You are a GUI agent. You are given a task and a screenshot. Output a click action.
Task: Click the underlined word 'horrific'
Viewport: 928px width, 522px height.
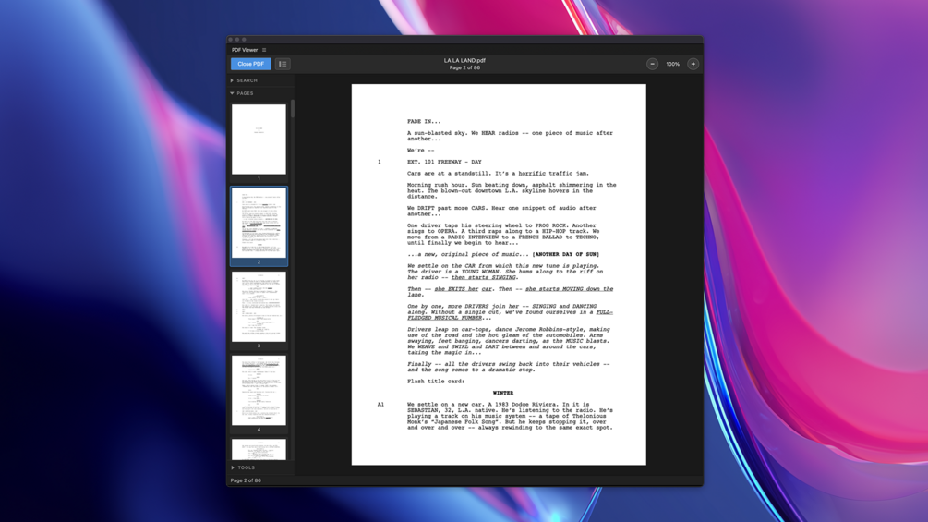[x=532, y=174]
